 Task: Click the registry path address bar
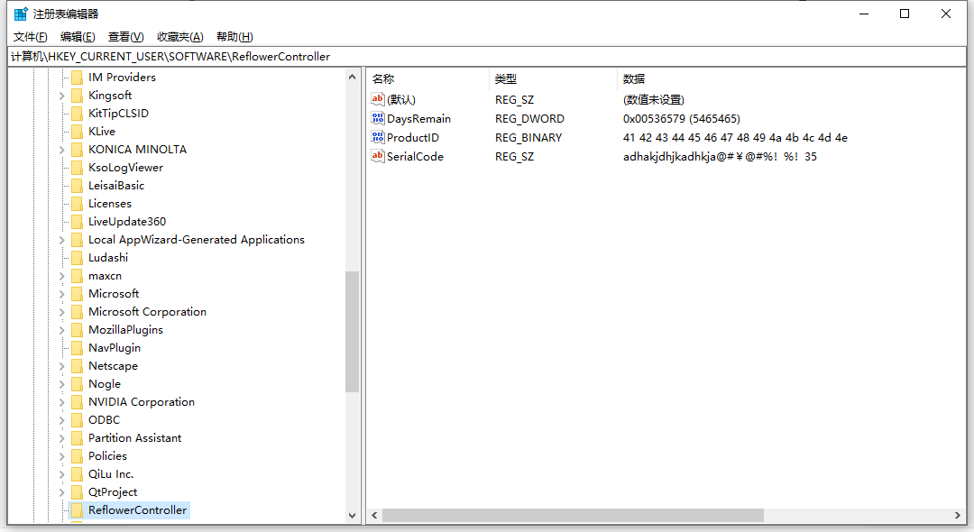coord(361,55)
